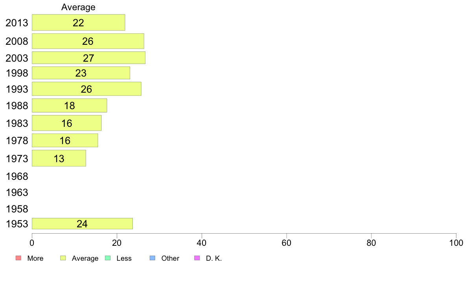Select the 1953 bar showing 24
Viewport: 467px width, 289px height.
(82, 223)
